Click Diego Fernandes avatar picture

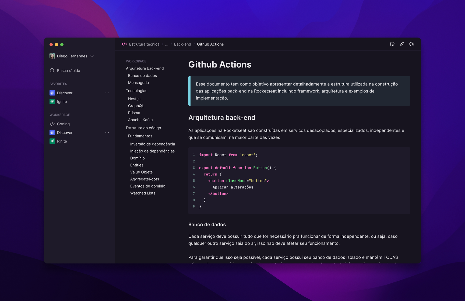52,56
